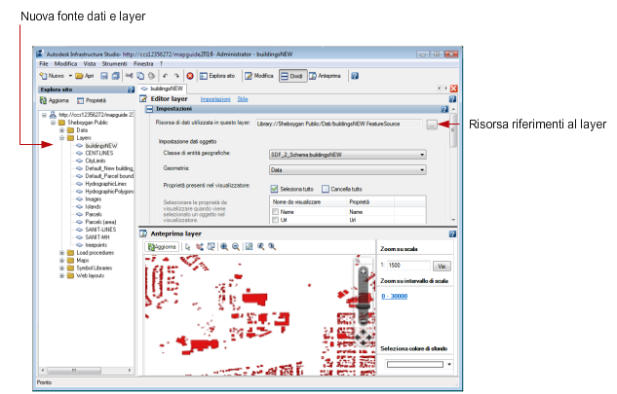Open the Vista menu
Image resolution: width=617 pixels, height=394 pixels.
[90, 63]
